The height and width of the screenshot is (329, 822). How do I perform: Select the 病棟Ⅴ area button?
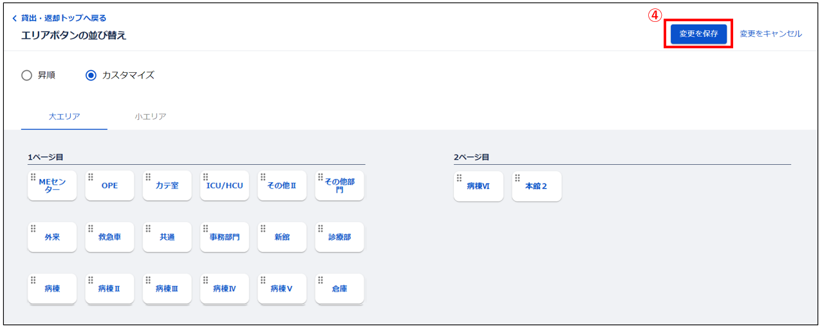click(x=282, y=288)
